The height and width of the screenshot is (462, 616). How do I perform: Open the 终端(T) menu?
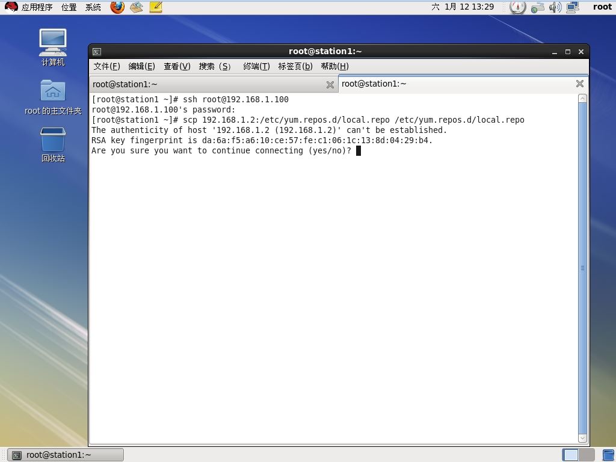[256, 66]
